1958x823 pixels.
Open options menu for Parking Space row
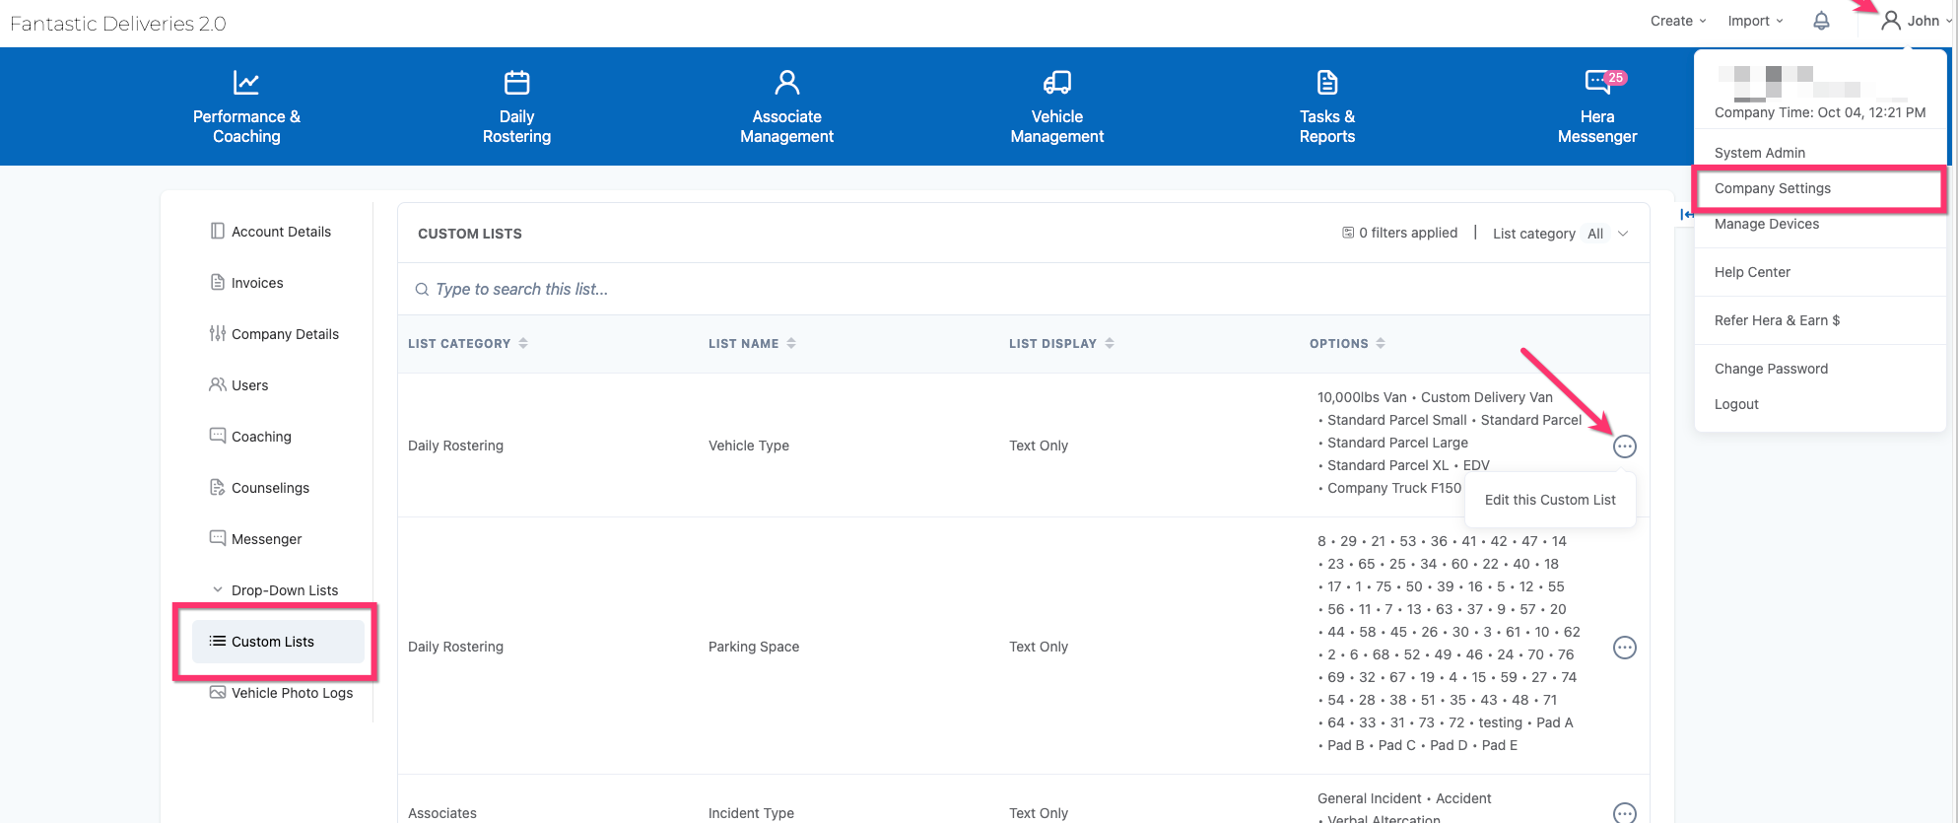pyautogui.click(x=1625, y=648)
